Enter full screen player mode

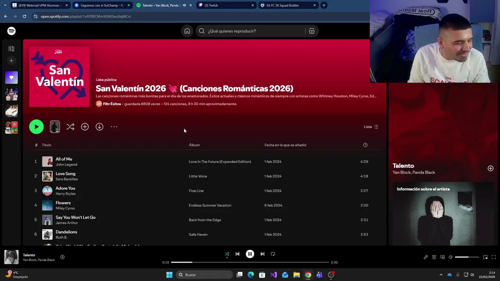coord(494,257)
